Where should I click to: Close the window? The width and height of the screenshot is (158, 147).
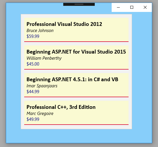pos(145,7)
